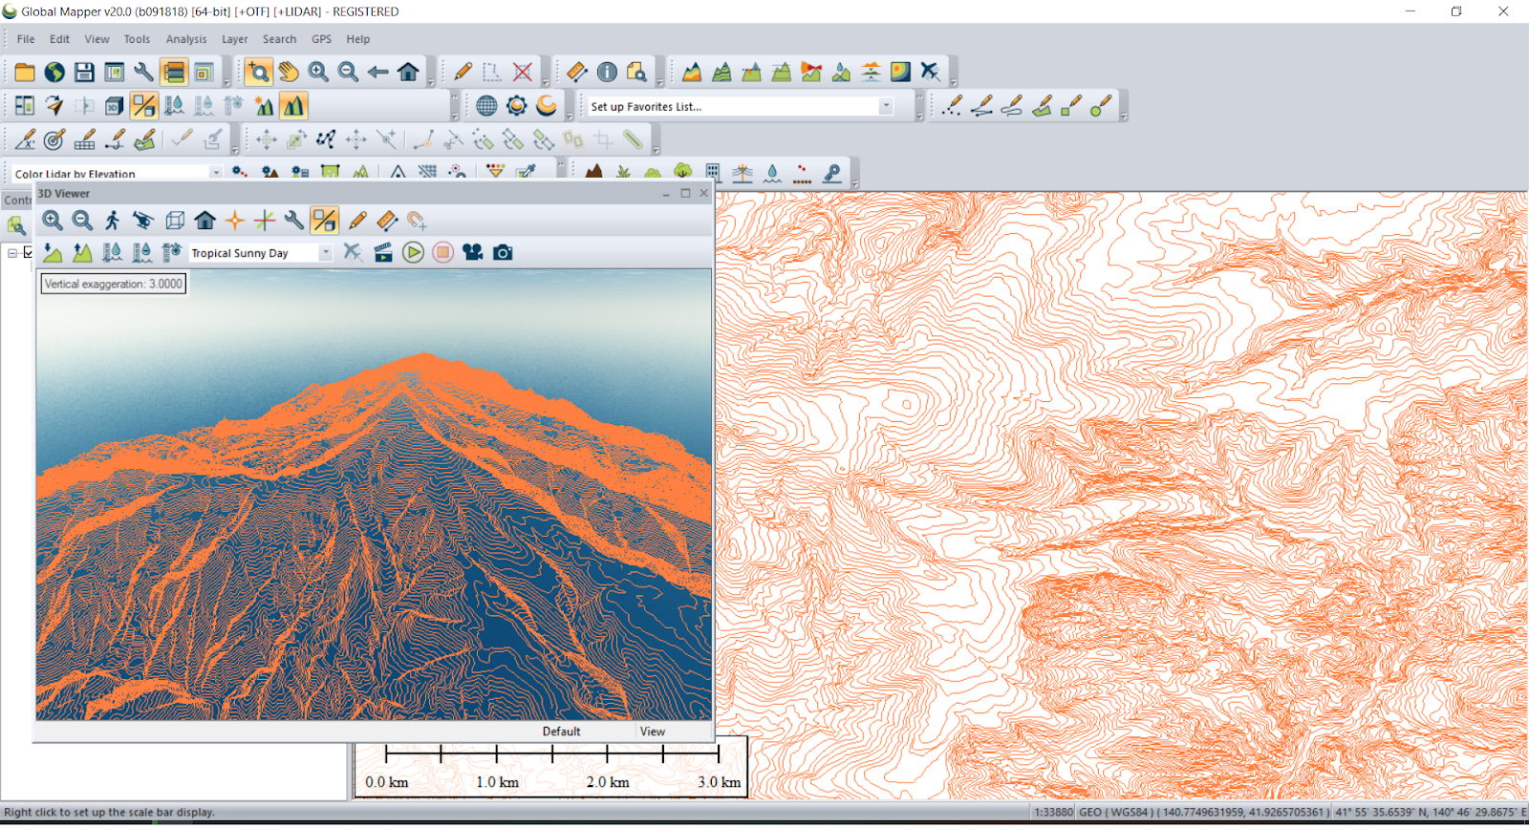Open the Edit menu
The height and width of the screenshot is (828, 1529).
59,39
